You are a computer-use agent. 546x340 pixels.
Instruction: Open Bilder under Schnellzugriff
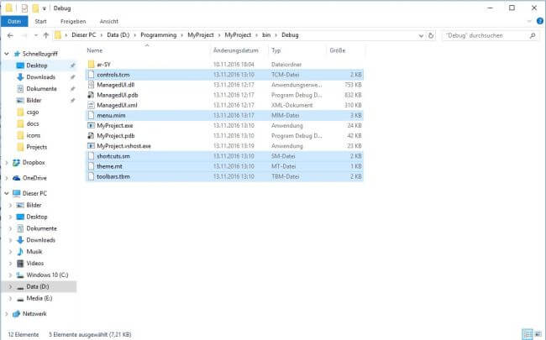34,100
